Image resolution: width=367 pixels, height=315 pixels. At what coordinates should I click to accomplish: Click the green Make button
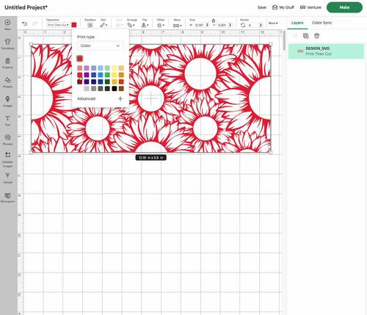tap(344, 7)
